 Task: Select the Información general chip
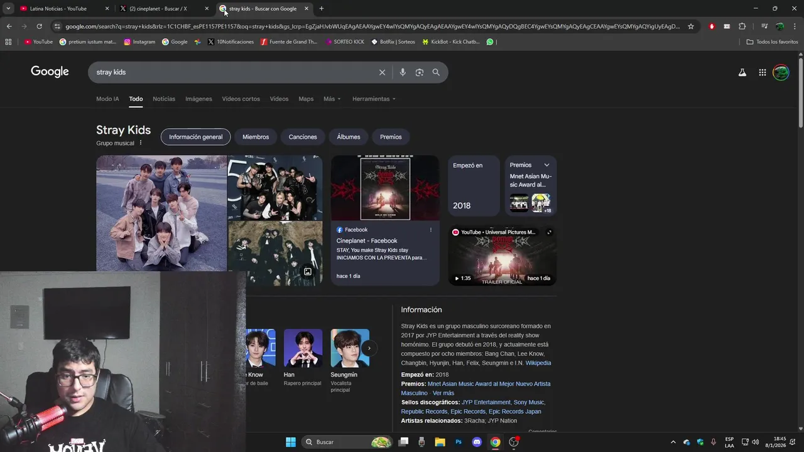[195, 137]
